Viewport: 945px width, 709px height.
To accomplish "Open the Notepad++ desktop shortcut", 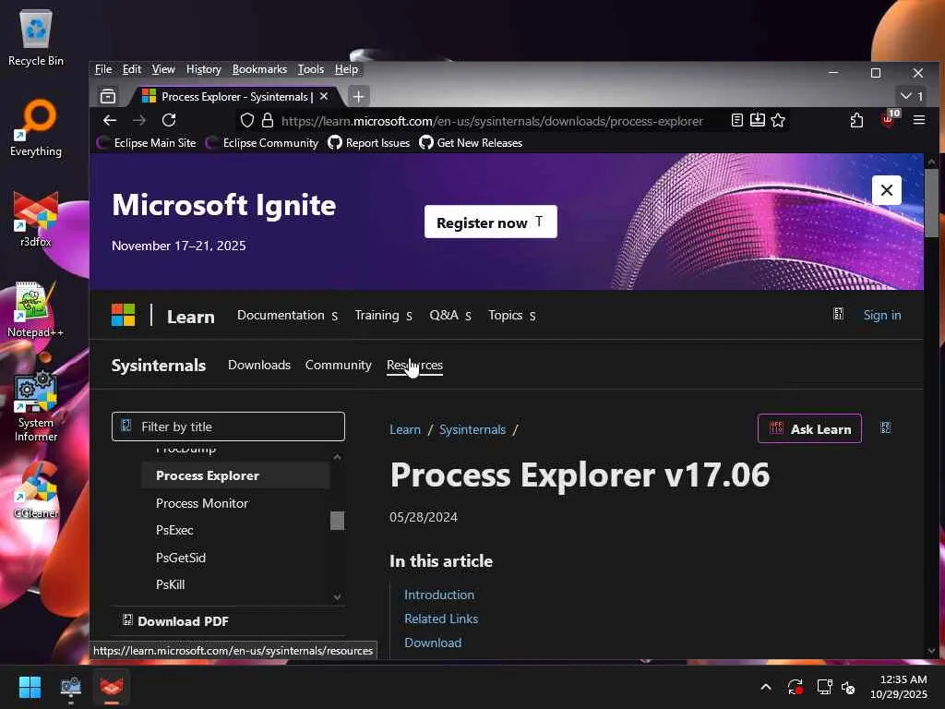I will [36, 309].
